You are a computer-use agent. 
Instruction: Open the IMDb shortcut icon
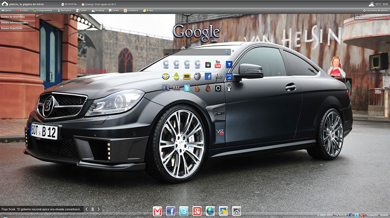pyautogui.click(x=186, y=76)
